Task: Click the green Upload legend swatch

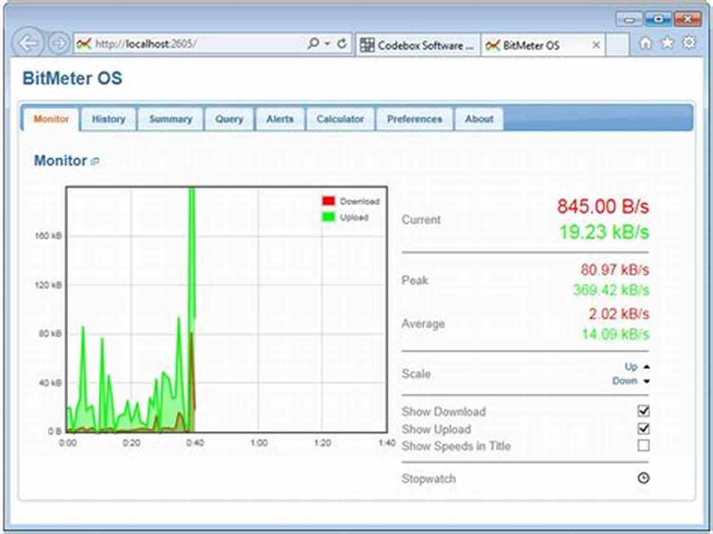Action: point(328,217)
